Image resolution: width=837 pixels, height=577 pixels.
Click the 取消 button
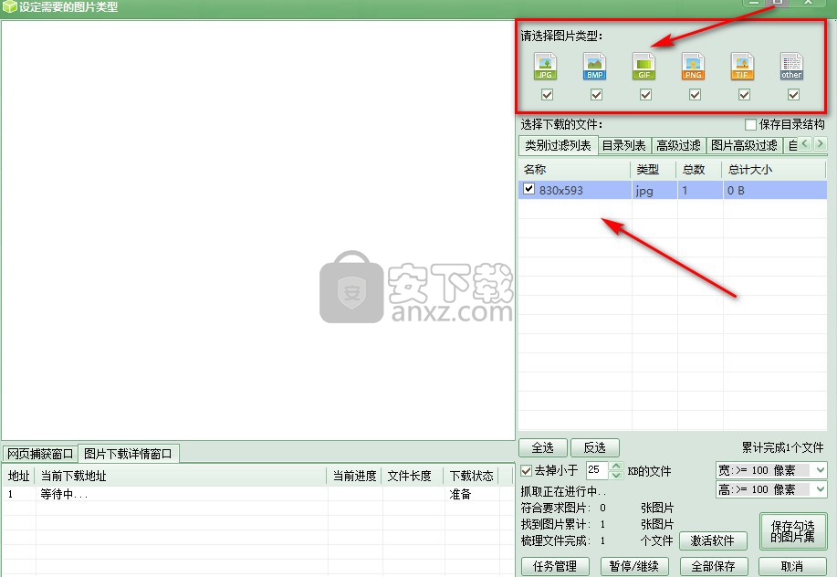792,566
